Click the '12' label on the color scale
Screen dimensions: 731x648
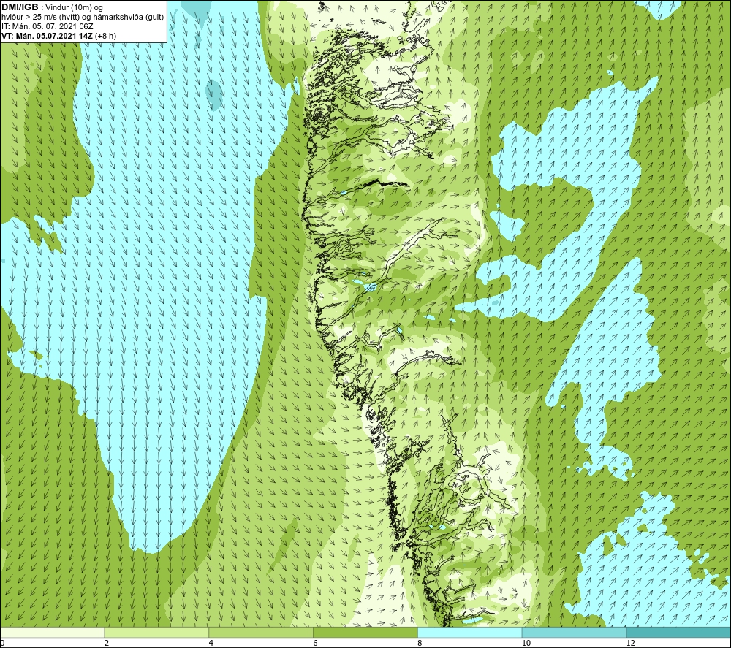click(631, 643)
